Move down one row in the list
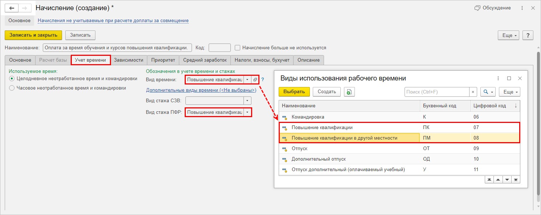 click(507, 179)
